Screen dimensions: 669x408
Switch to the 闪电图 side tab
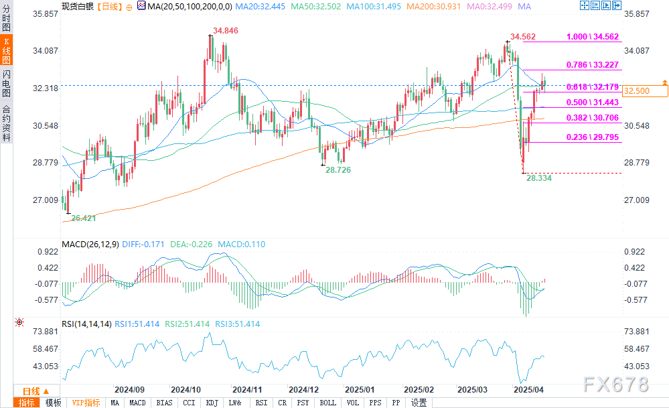(6, 83)
